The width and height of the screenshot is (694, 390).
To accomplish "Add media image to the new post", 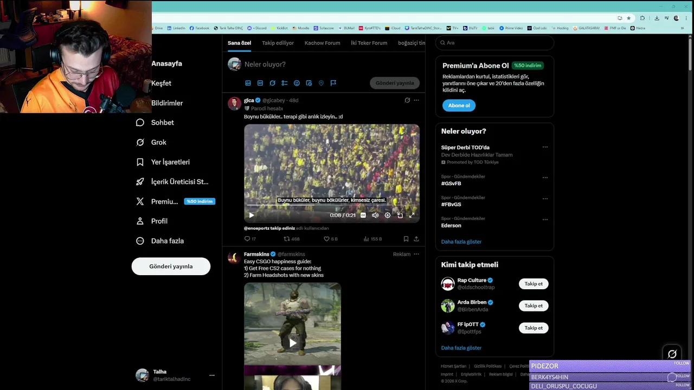I will pyautogui.click(x=248, y=83).
